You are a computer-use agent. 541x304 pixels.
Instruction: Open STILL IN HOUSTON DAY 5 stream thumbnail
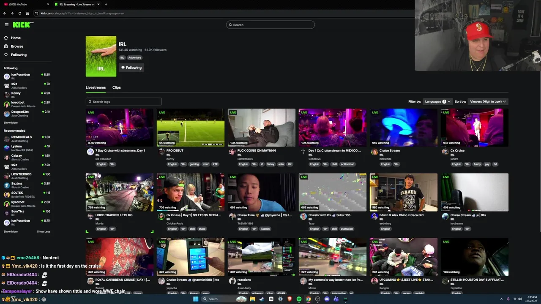tap(475, 257)
